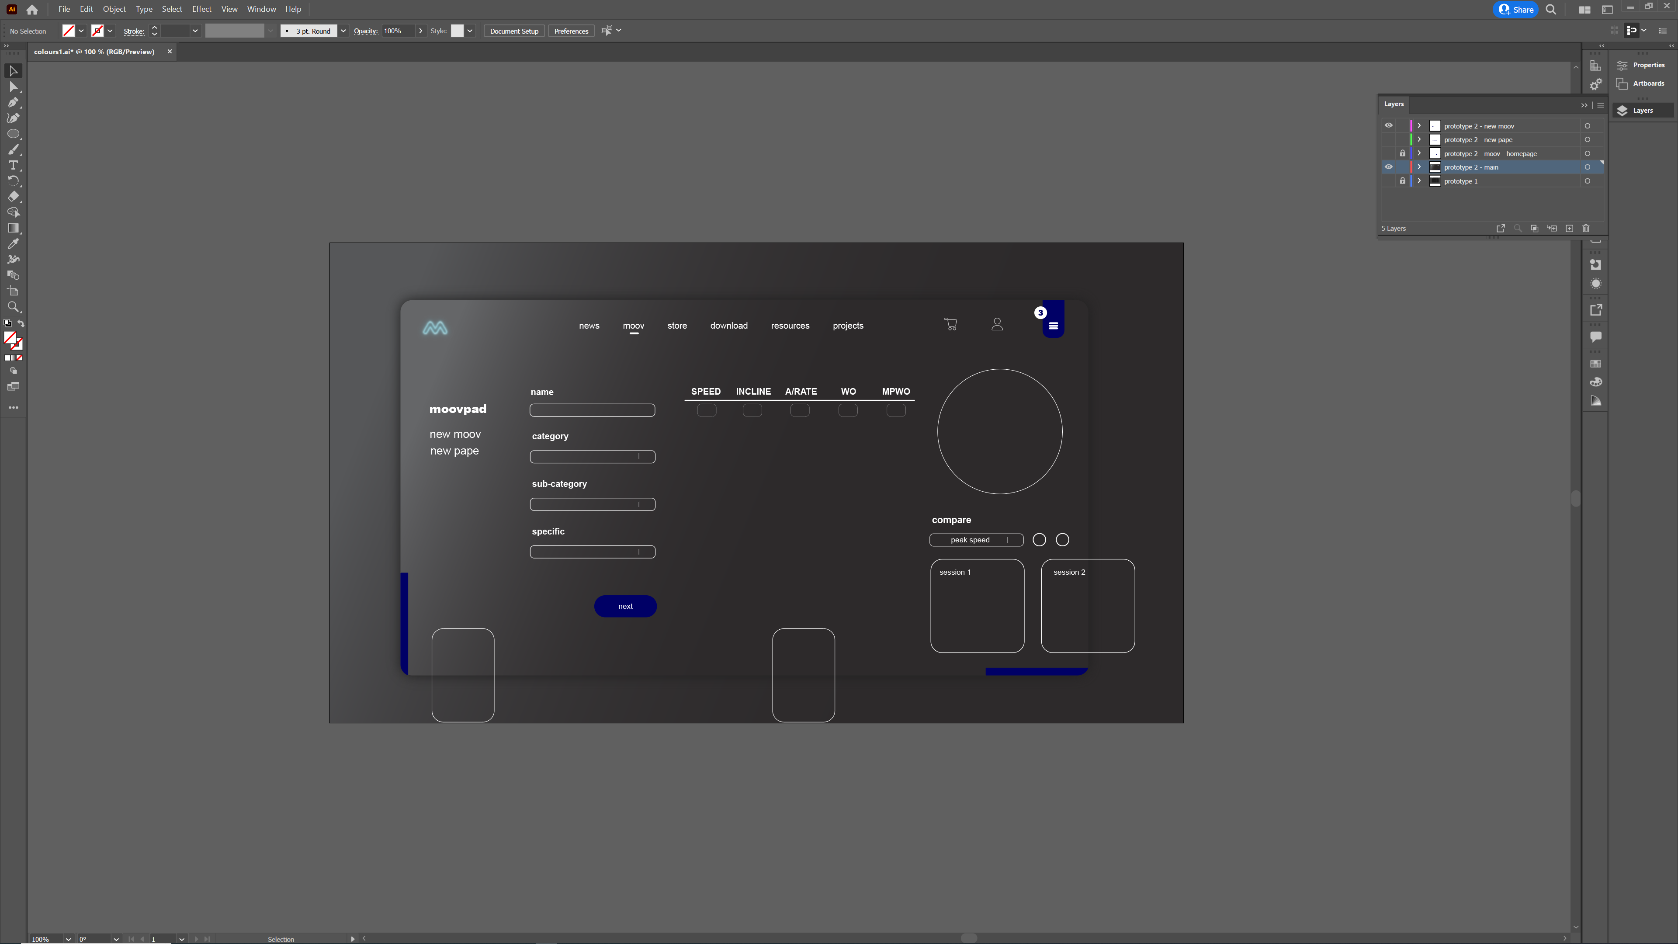Select the Shape Builder tool
Screen dimensions: 1678x944
tap(13, 212)
